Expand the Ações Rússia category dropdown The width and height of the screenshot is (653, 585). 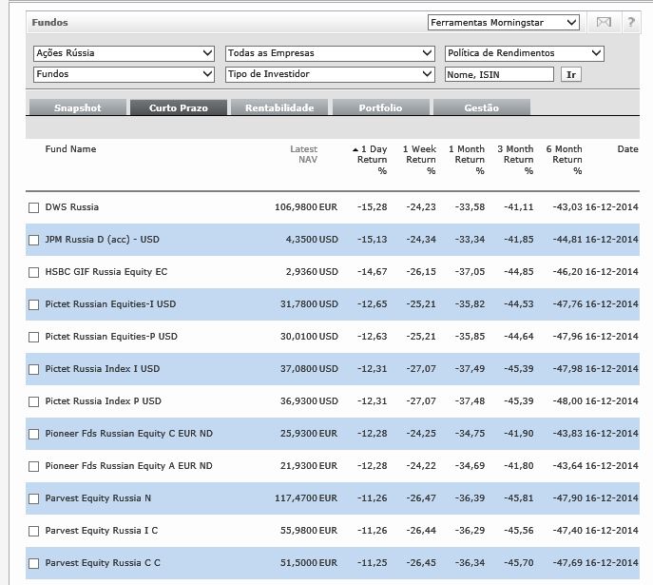124,53
